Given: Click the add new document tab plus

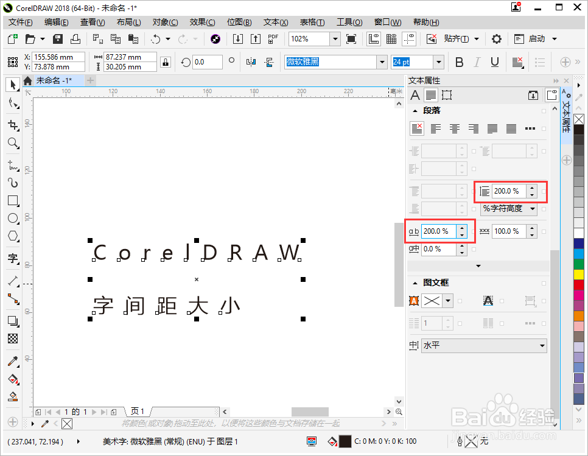Looking at the screenshot, I should point(90,80).
